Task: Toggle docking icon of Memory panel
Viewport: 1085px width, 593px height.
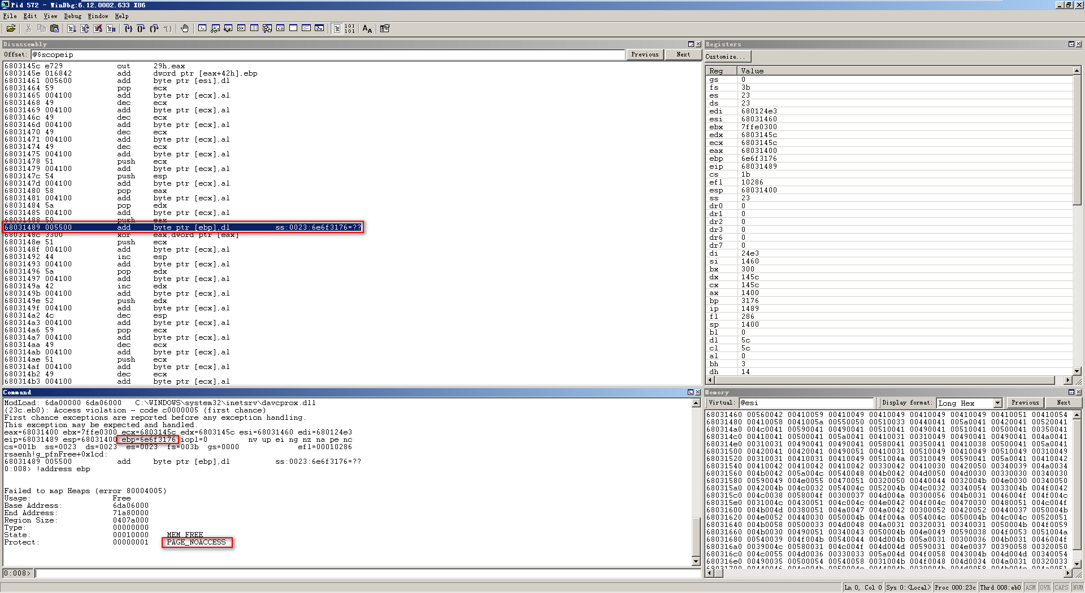Action: coord(1071,392)
